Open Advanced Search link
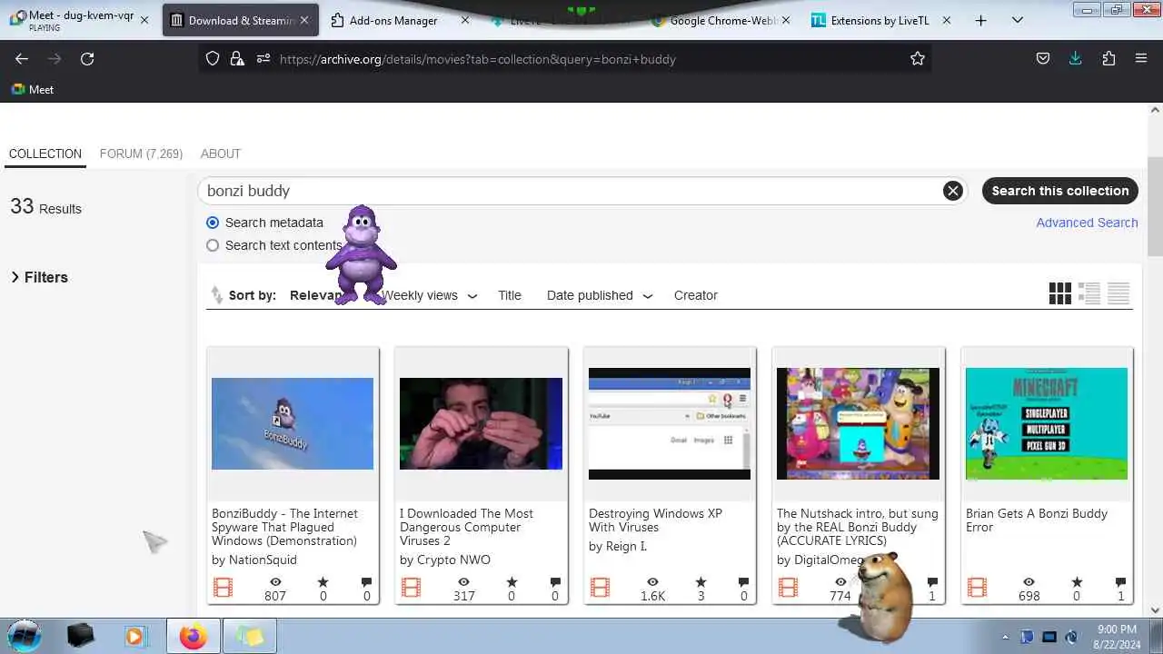The width and height of the screenshot is (1163, 654). coord(1087,223)
